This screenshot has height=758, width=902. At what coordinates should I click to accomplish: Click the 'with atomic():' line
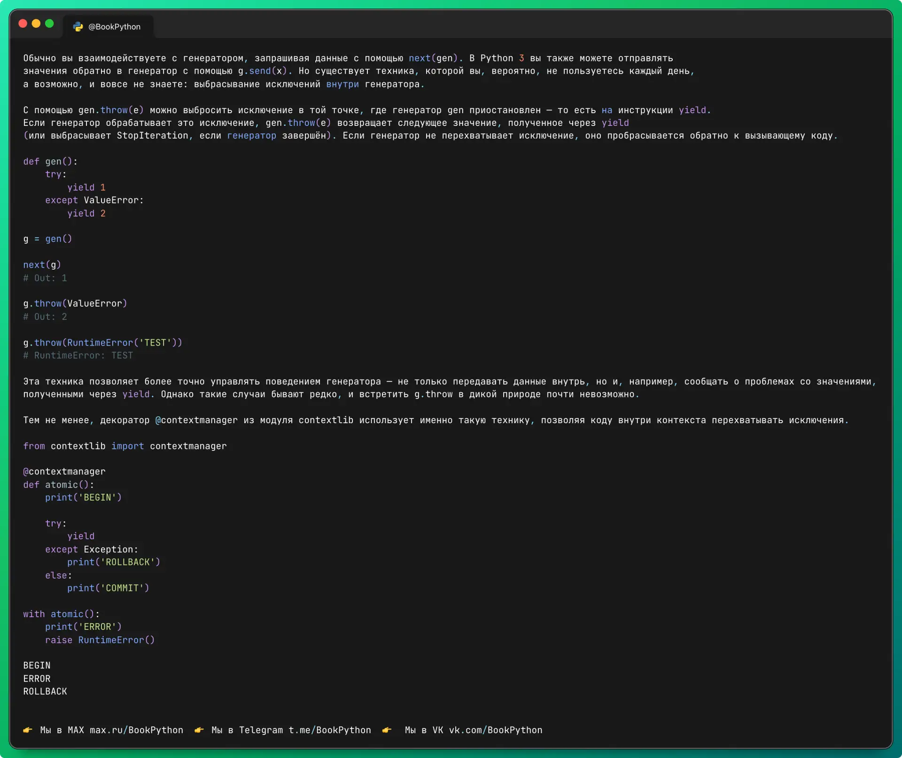pyautogui.click(x=62, y=614)
